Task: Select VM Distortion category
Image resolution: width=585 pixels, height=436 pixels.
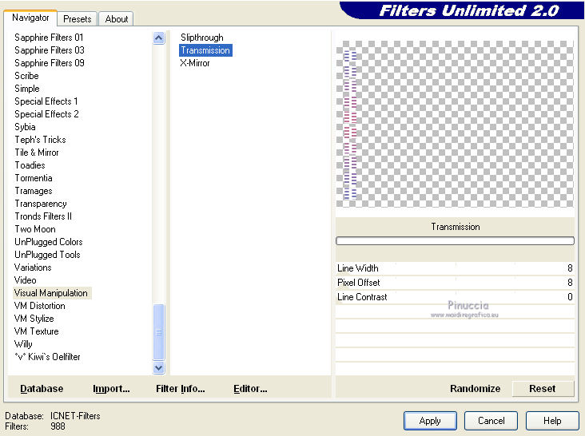Action: click(x=39, y=306)
